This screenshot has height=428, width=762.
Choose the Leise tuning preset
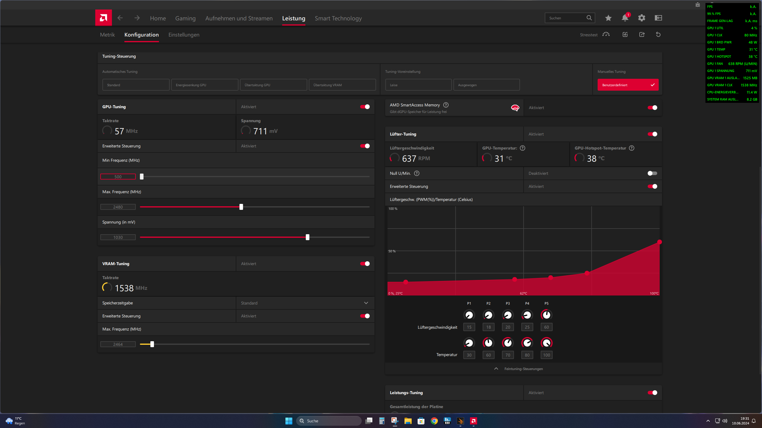click(418, 85)
